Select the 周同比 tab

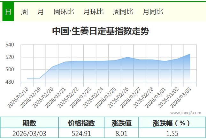coord(123,12)
